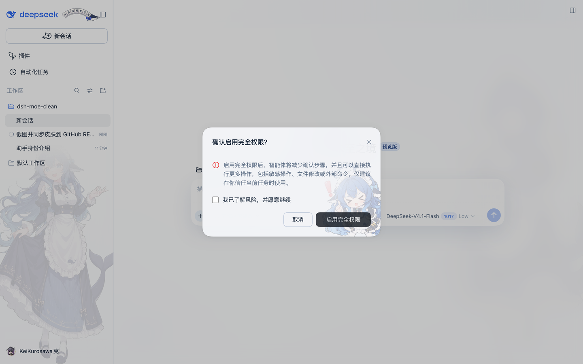
Task: Click the folder icon above input
Action: (x=199, y=170)
